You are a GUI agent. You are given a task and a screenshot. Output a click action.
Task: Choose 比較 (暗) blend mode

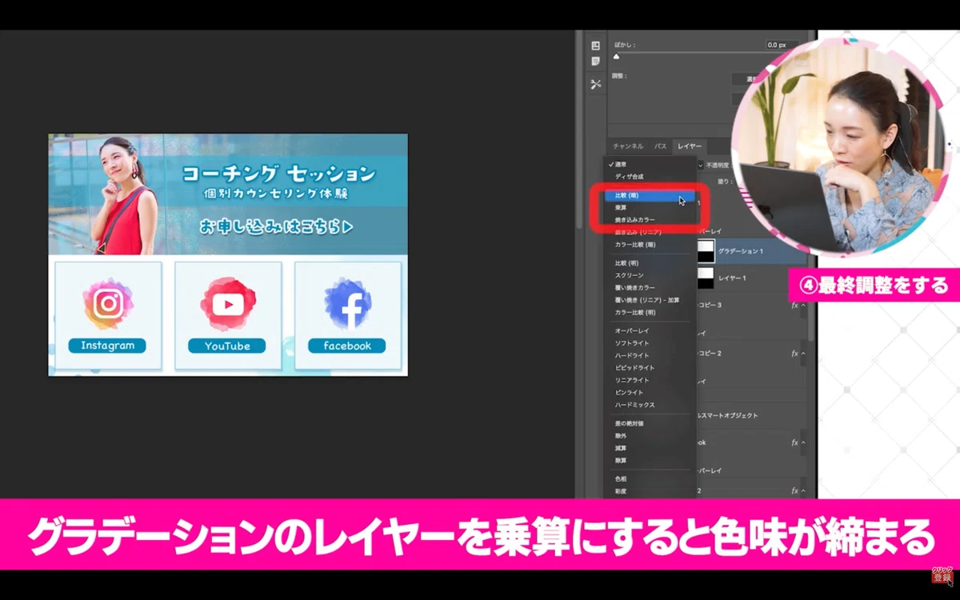pos(650,195)
